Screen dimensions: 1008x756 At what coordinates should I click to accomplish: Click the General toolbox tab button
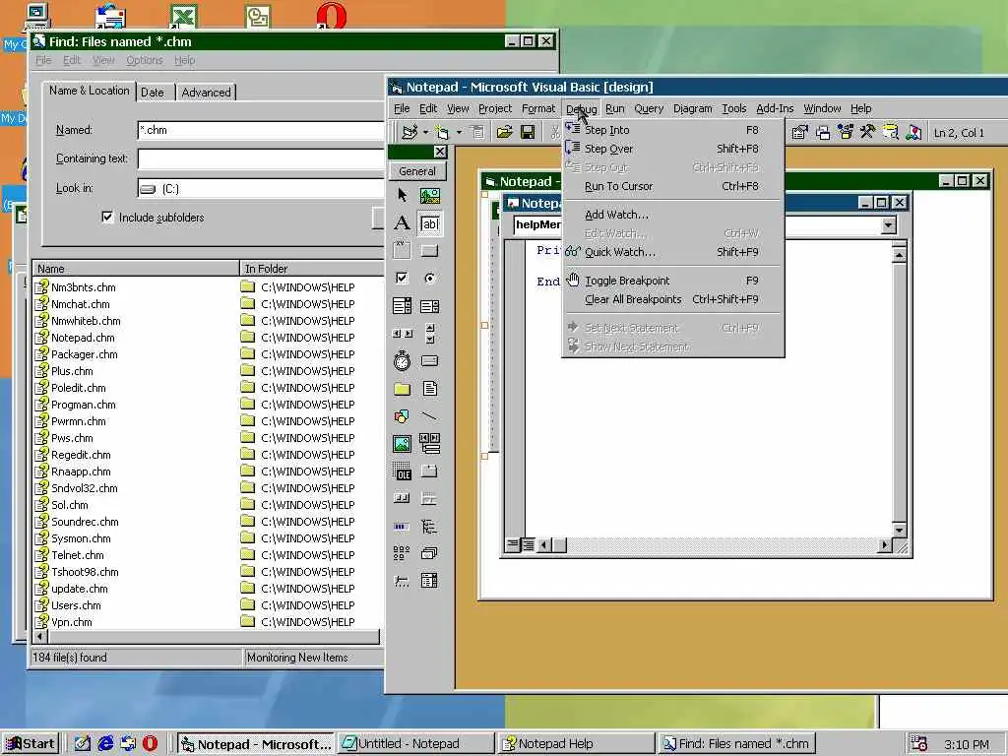click(x=417, y=171)
